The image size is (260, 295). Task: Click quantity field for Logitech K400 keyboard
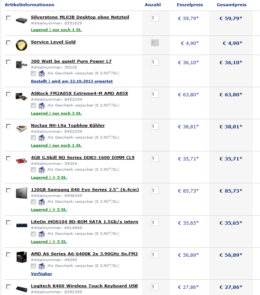[x=155, y=287]
